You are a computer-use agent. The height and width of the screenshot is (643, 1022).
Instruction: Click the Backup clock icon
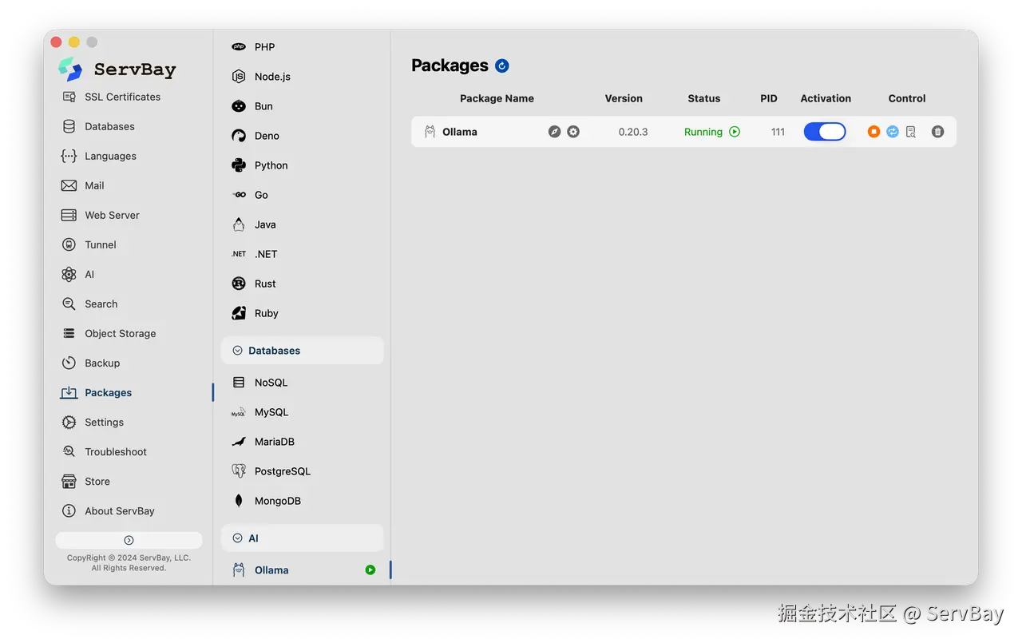click(69, 363)
